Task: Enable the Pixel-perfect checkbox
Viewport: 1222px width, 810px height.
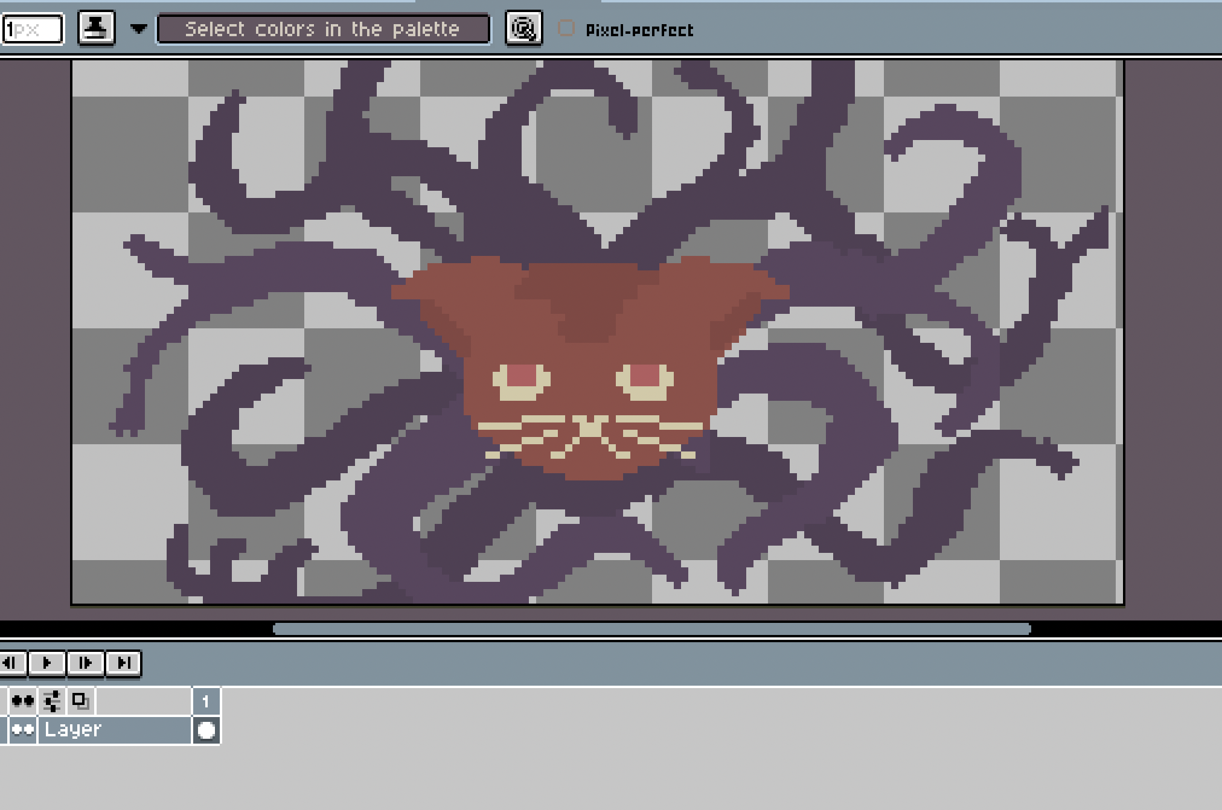Action: pyautogui.click(x=566, y=28)
